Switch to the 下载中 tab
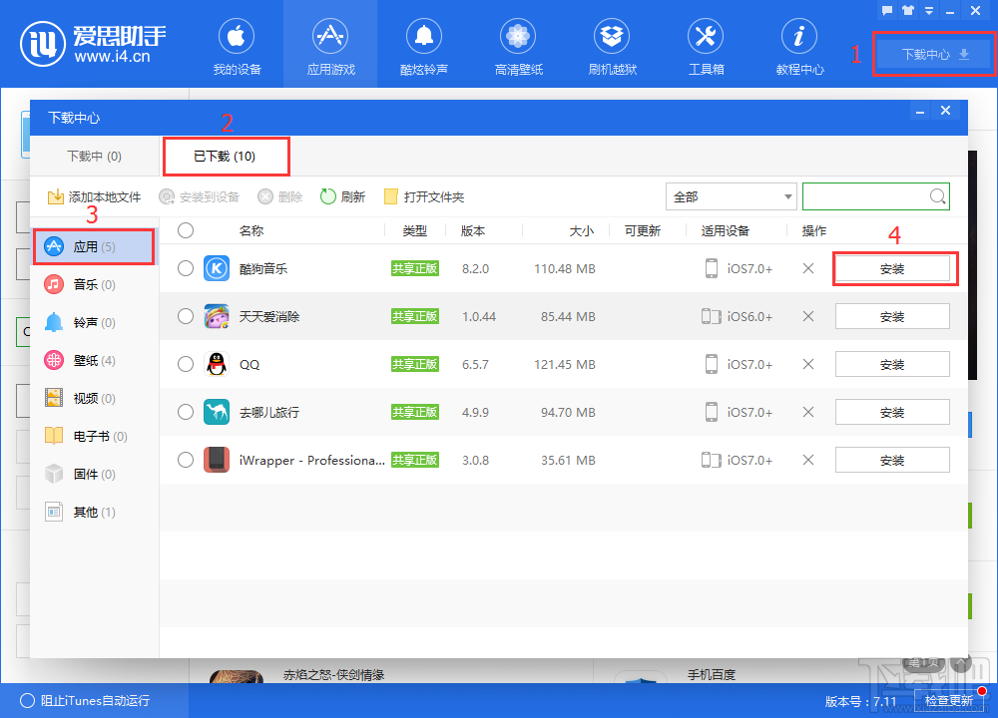 coord(94,156)
